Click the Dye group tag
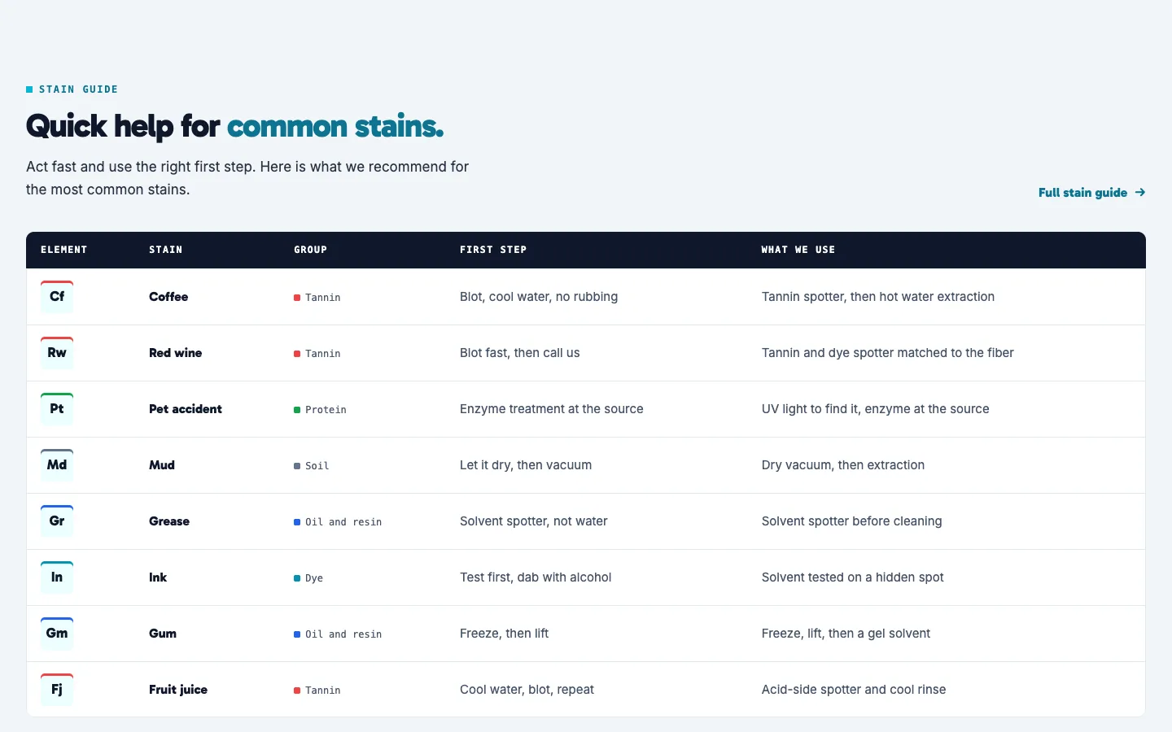1172x732 pixels. pos(308,578)
